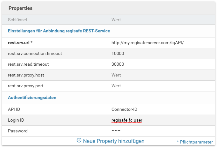
Task: Select the rest.srv.connection.timeout key label
Action: (35, 53)
